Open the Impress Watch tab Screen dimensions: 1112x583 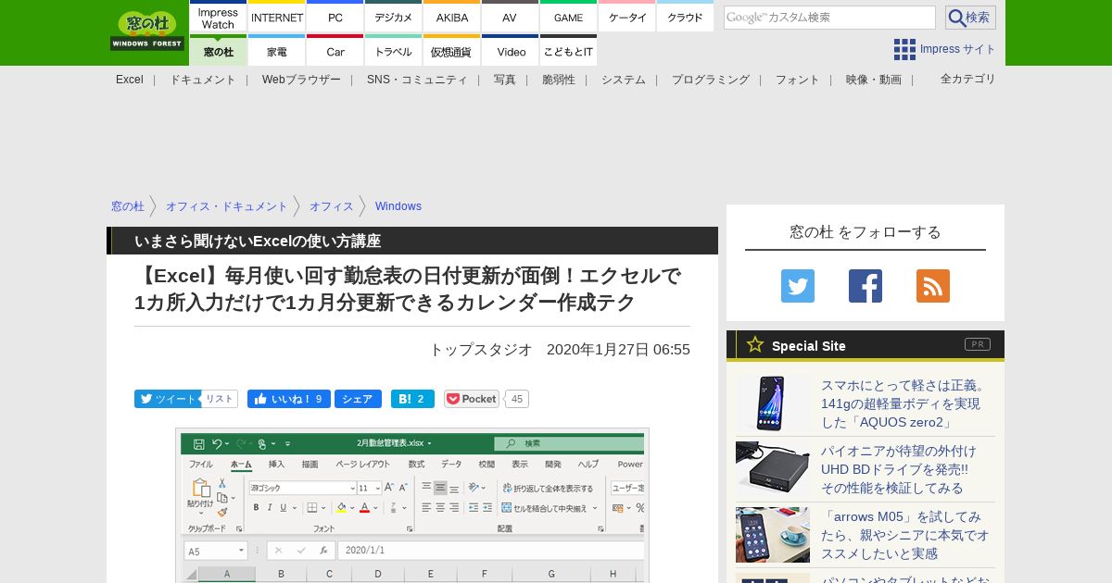pyautogui.click(x=218, y=19)
